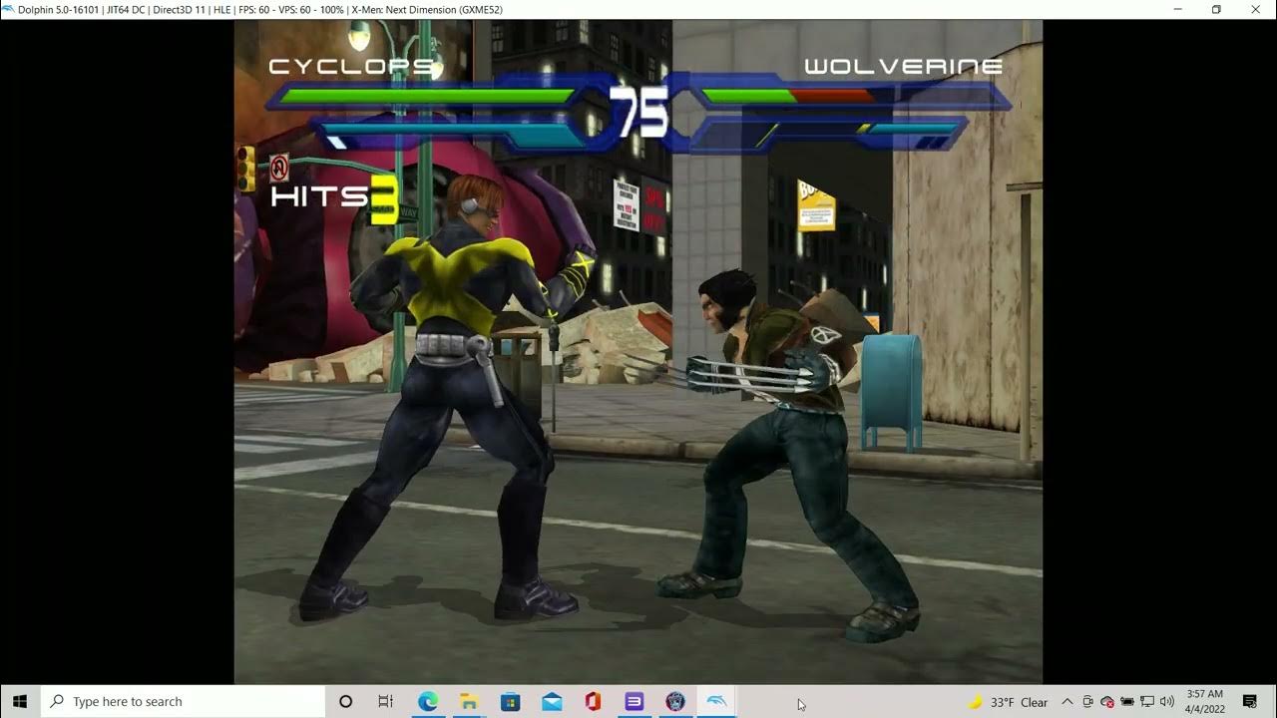This screenshot has width=1277, height=718.
Task: Open the Windows Start menu
Action: (20, 702)
